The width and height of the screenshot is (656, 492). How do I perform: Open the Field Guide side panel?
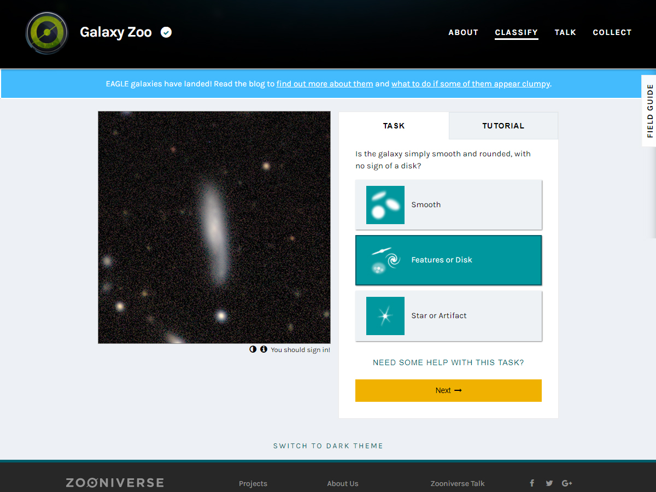point(649,111)
